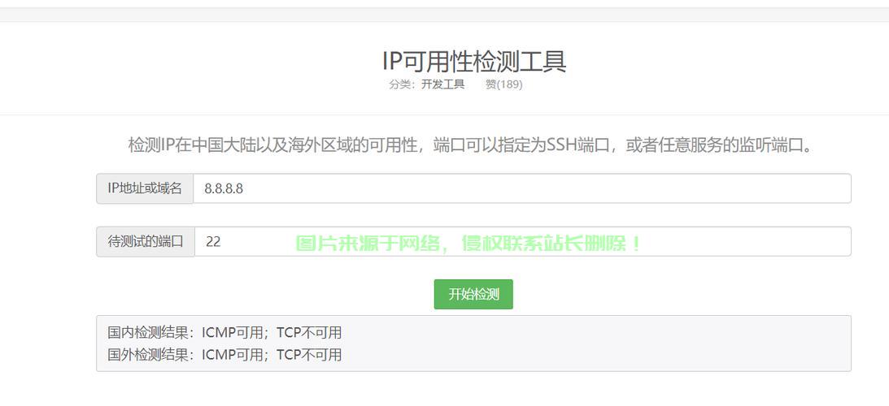Viewport: 889px width, 406px height.
Task: Click the green 开始检测 button
Action: [473, 295]
